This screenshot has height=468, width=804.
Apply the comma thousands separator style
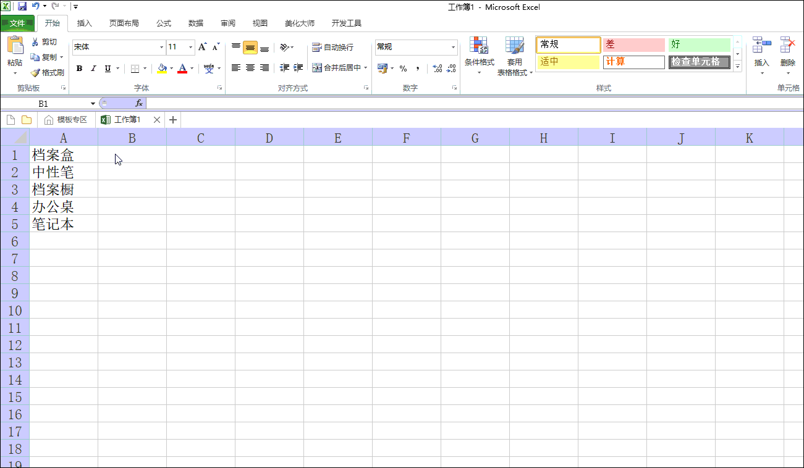418,69
